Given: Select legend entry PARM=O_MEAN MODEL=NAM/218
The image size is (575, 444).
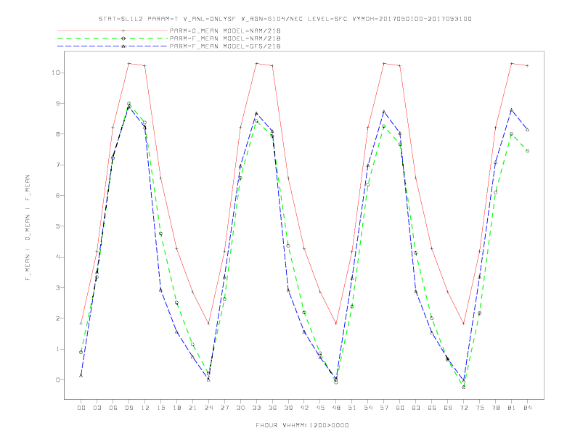Looking at the screenshot, I should click(x=225, y=30).
